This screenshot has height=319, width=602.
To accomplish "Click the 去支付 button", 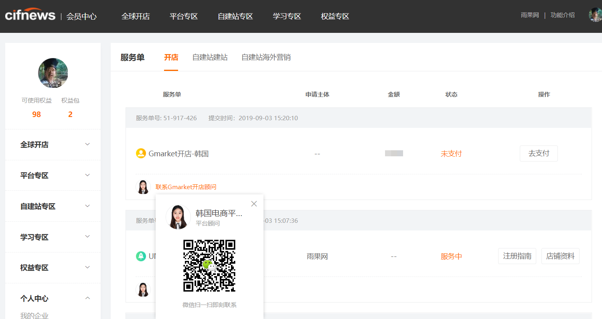I will [539, 153].
